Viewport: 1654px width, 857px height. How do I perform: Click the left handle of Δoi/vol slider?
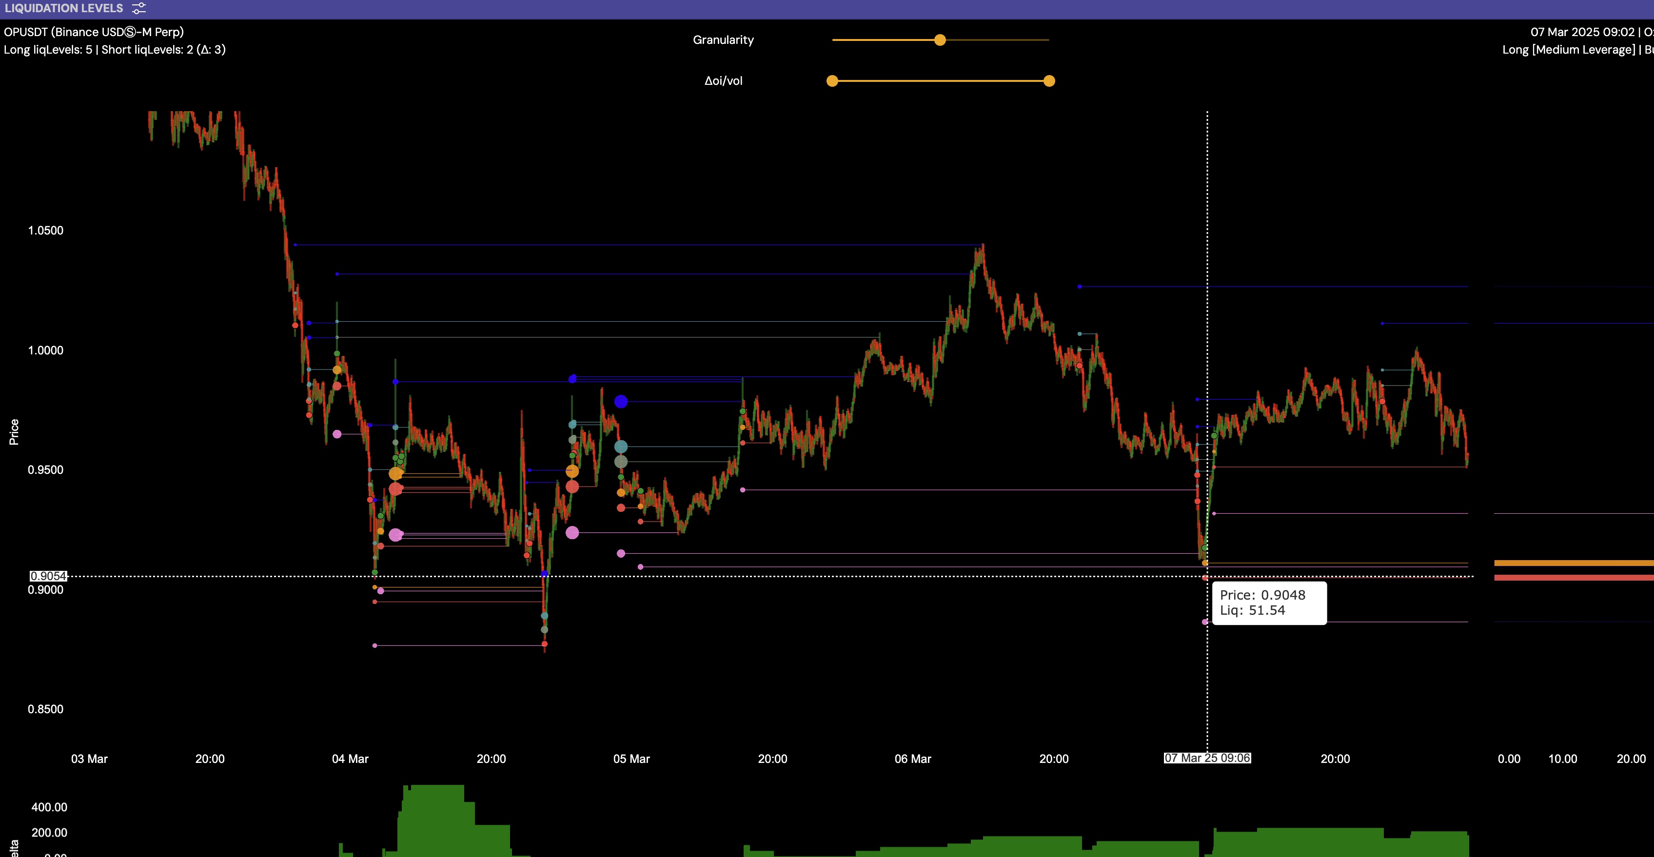tap(832, 81)
